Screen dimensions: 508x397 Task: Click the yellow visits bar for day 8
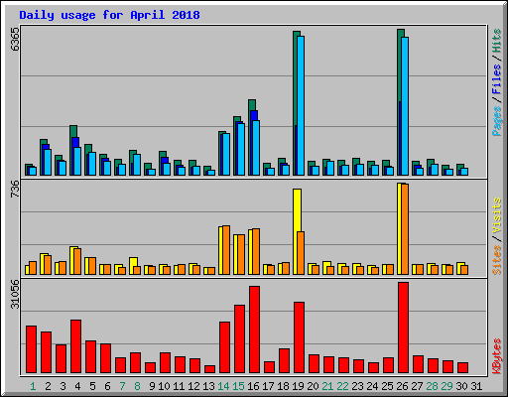133,262
